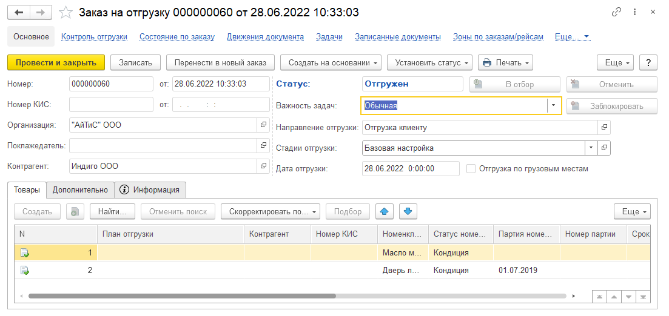This screenshot has width=669, height=316.
Task: Click the В отбор button
Action: pyautogui.click(x=515, y=84)
